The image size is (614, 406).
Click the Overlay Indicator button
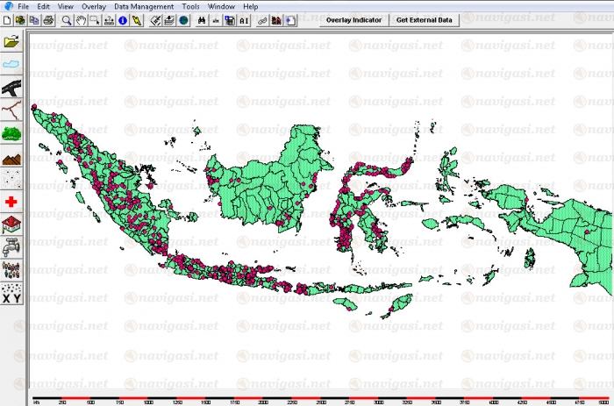(353, 19)
